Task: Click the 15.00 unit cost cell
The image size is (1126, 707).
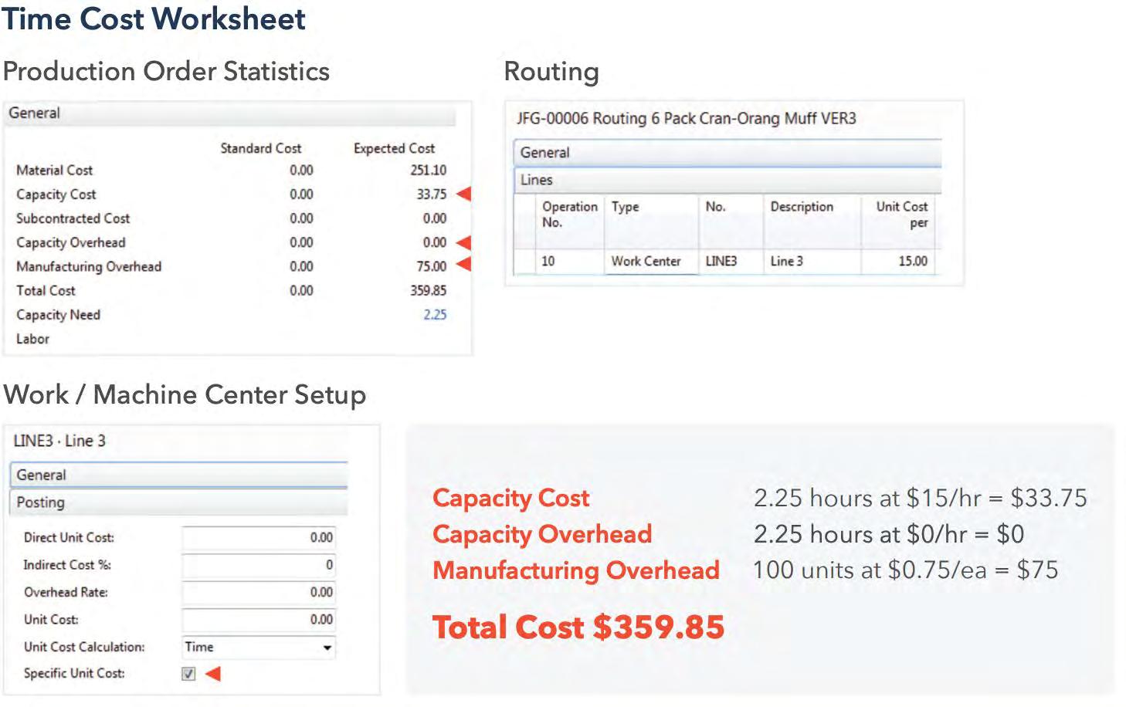Action: (x=897, y=261)
